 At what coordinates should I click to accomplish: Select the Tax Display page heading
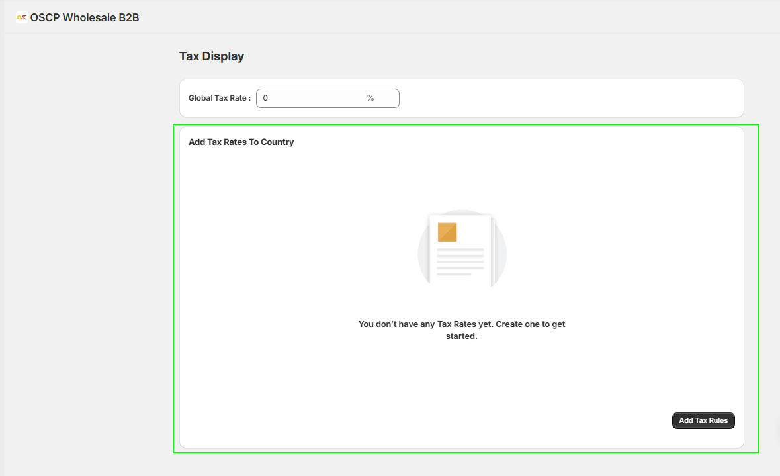pos(211,56)
